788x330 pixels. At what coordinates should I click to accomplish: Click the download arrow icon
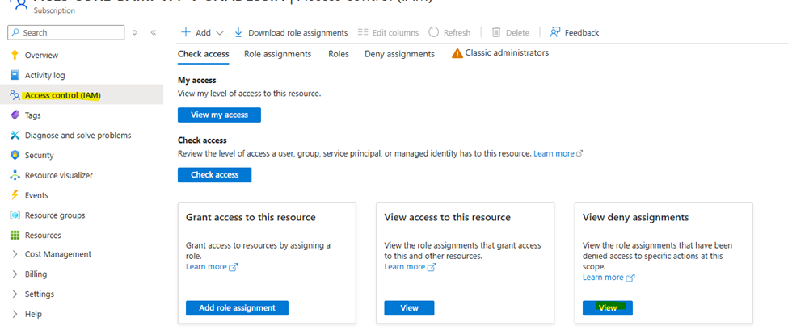pos(238,32)
